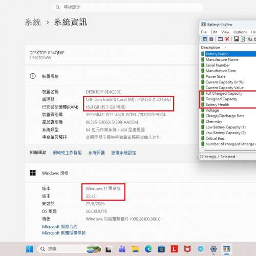Open File Explorer from the taskbar
This screenshot has width=256, height=256.
coord(135,249)
